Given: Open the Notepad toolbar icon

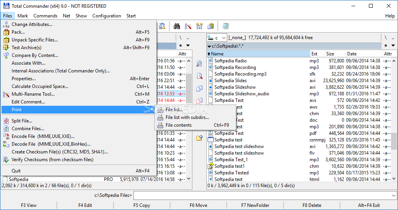Looking at the screenshot, I should click(225, 26).
